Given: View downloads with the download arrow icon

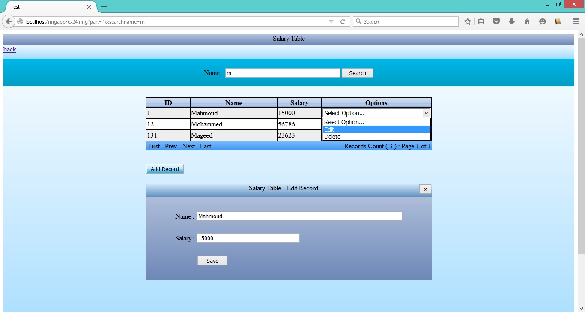Looking at the screenshot, I should [512, 21].
